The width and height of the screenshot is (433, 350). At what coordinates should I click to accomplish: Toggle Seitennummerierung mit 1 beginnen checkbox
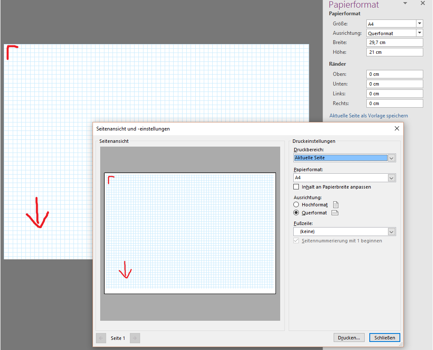[x=296, y=241]
